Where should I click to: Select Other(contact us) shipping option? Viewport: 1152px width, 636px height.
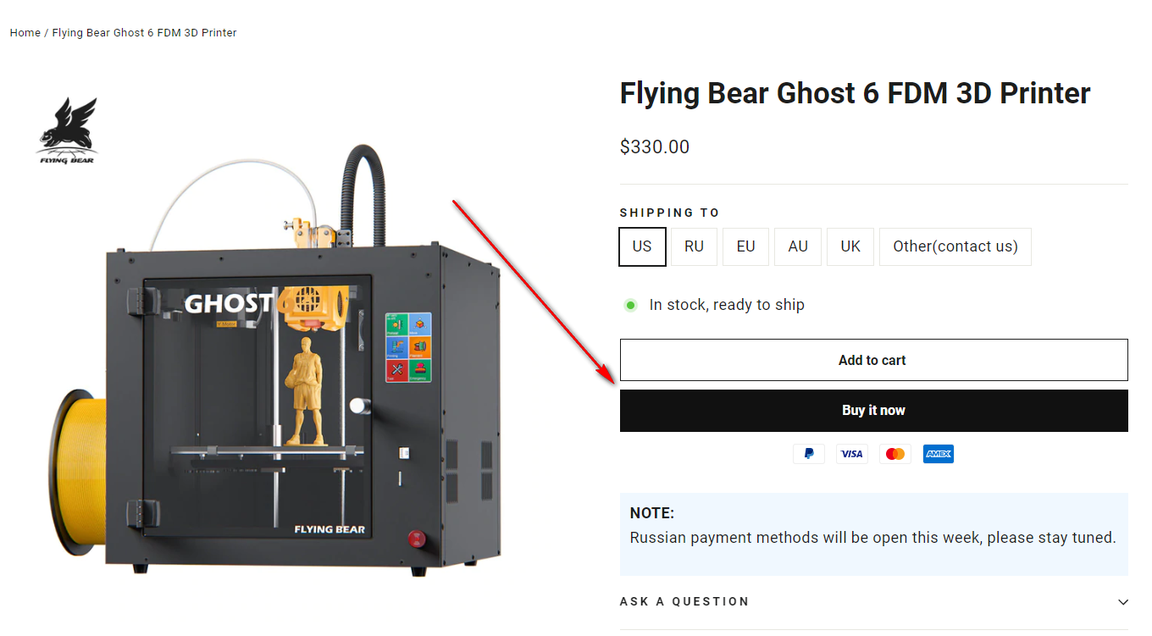point(955,246)
